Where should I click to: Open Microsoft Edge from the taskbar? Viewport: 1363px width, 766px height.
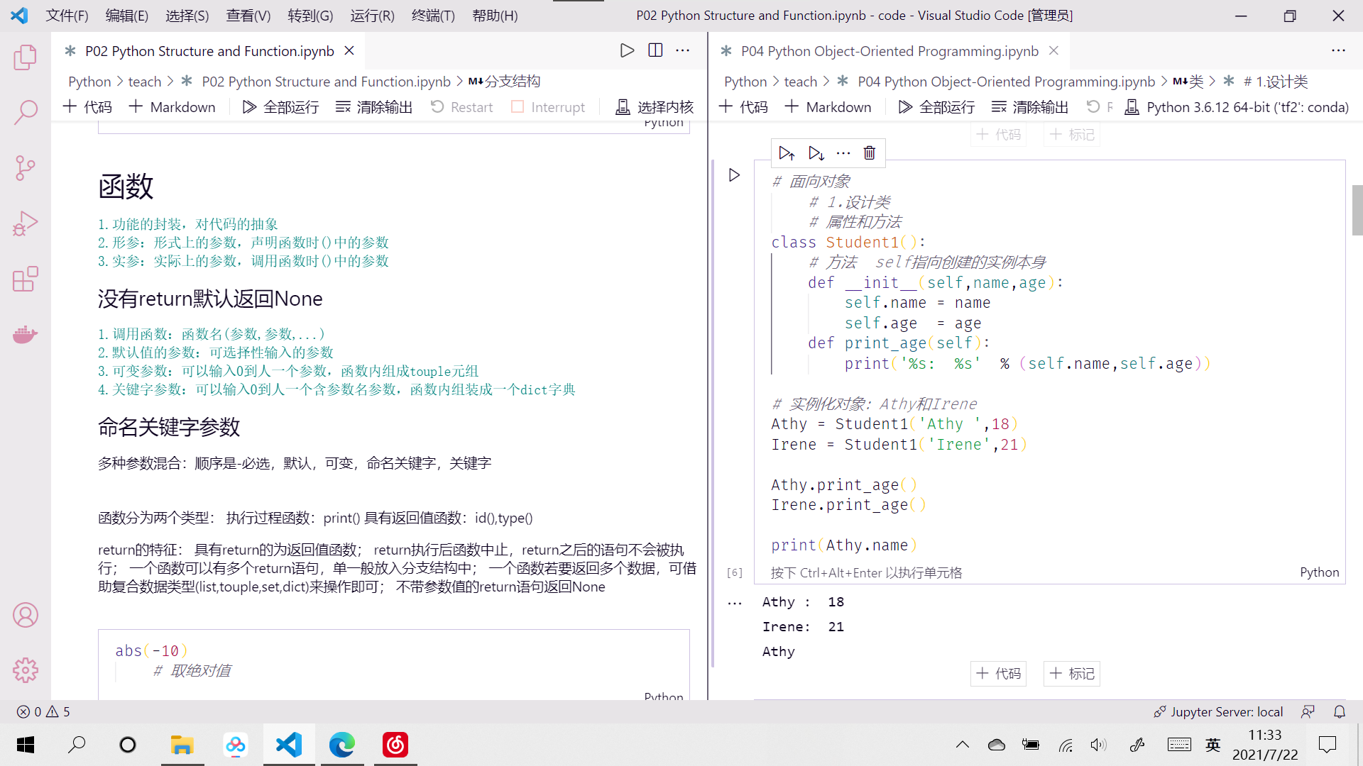point(341,745)
